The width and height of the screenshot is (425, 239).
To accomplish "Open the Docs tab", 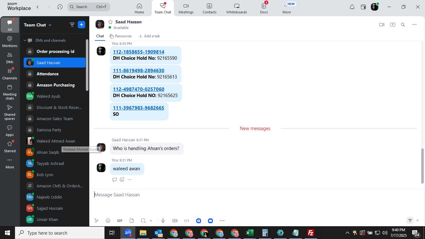I will coord(264,8).
